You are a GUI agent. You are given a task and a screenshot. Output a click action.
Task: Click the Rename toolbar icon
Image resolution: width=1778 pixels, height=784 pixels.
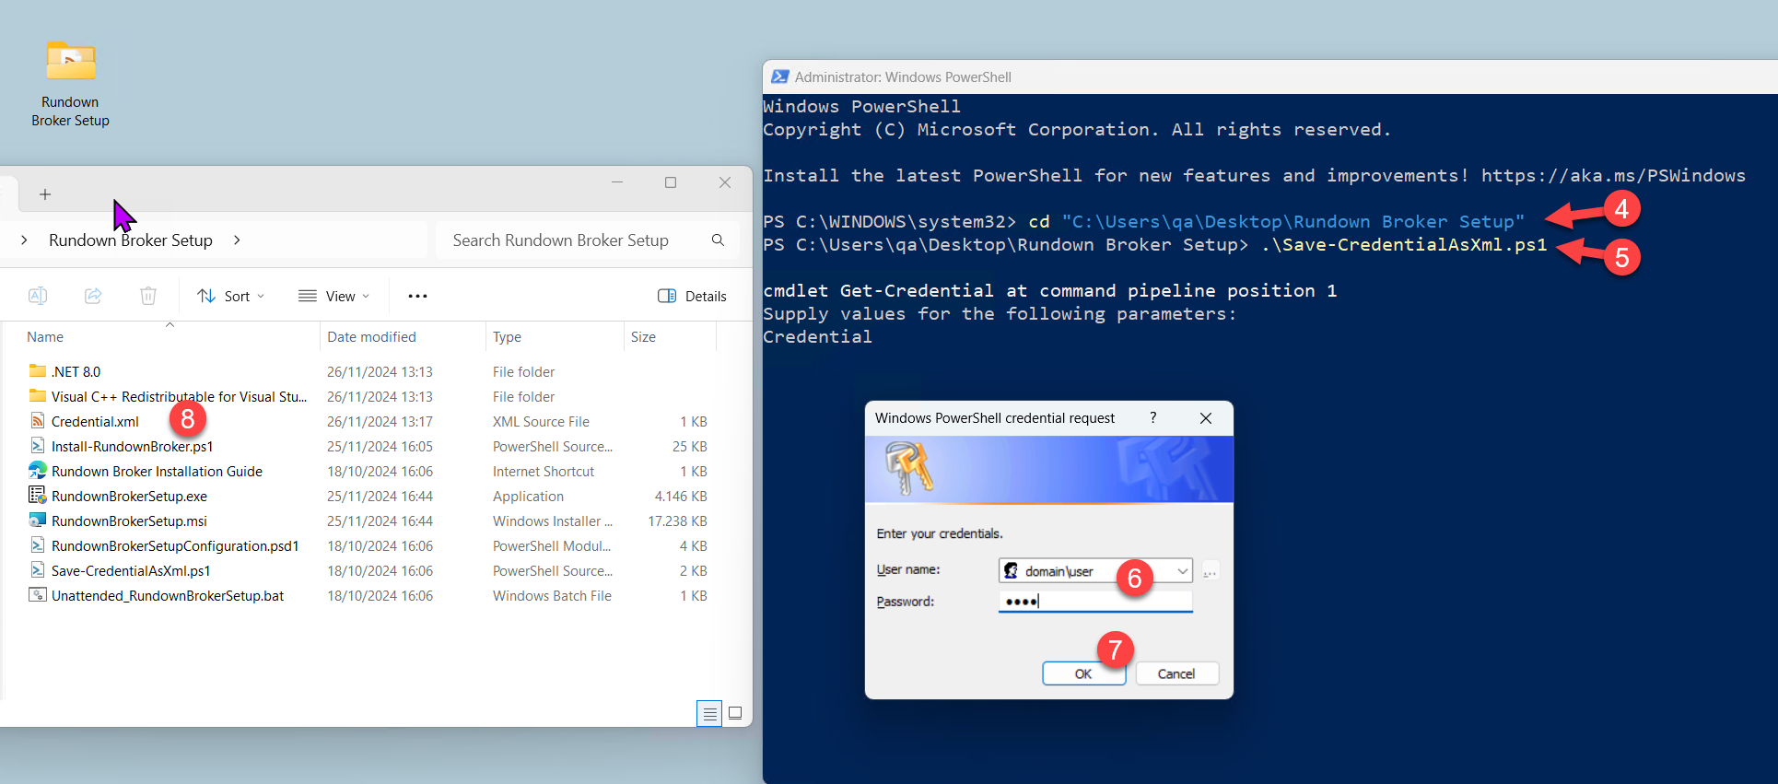(38, 296)
